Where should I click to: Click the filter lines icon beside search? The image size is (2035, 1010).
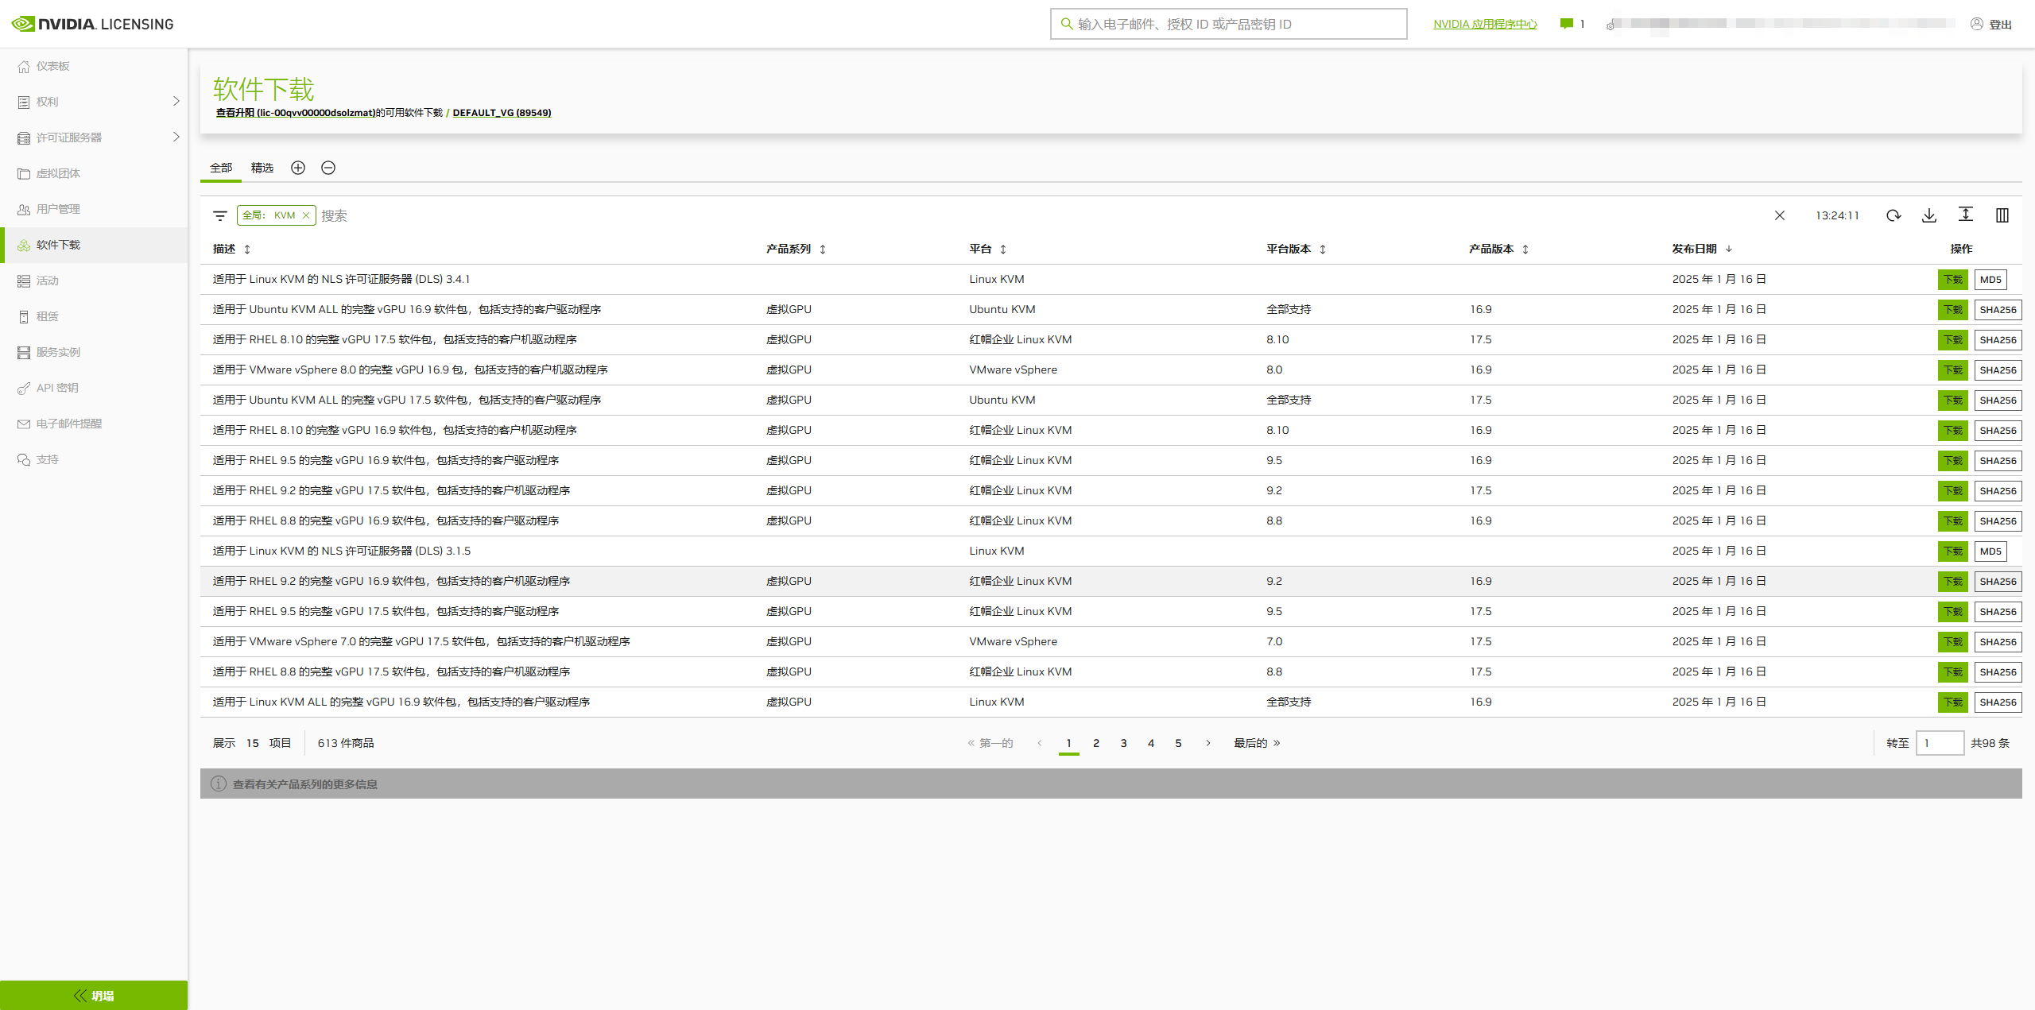point(220,215)
